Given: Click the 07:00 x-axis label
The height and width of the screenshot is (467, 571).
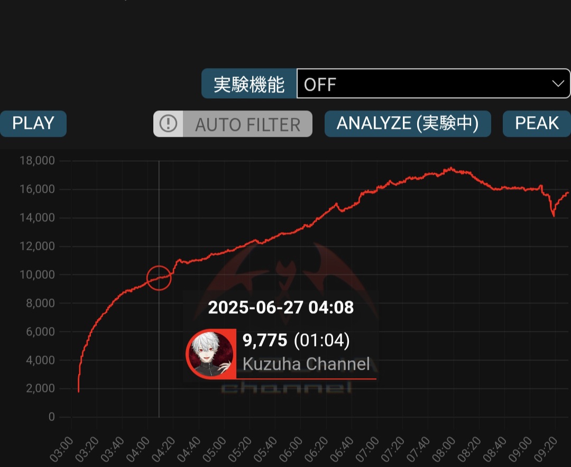Looking at the screenshot, I should click(367, 450).
